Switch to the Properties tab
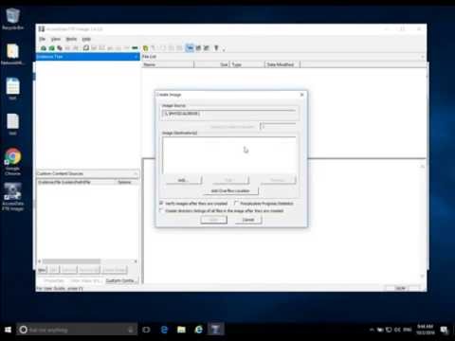The height and width of the screenshot is (341, 455). 54,280
